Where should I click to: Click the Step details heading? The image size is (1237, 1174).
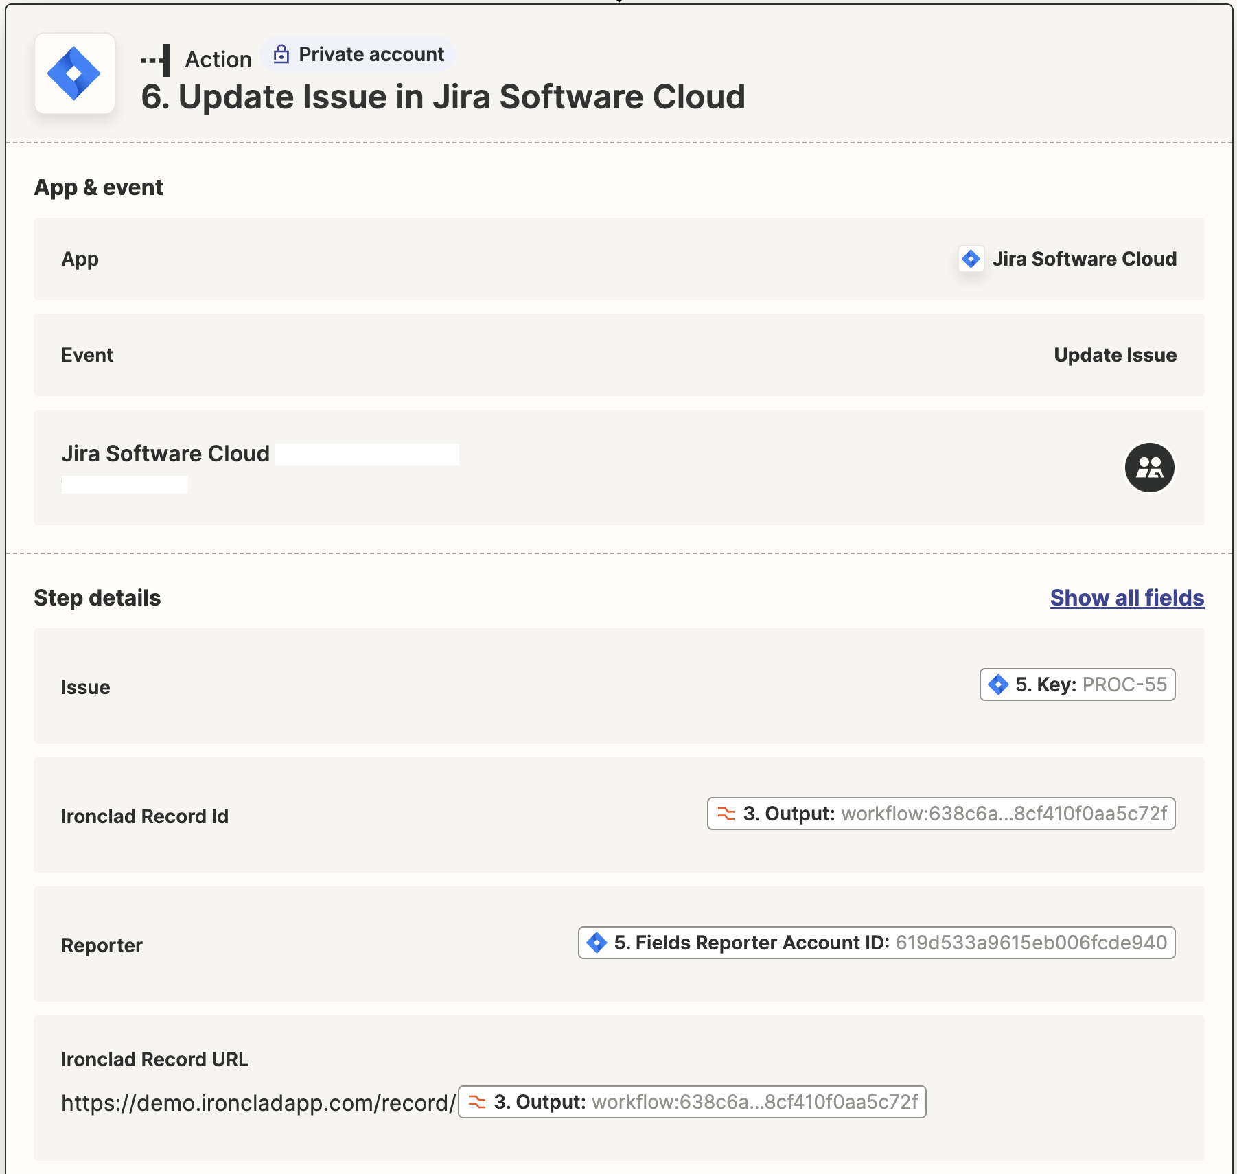(x=97, y=598)
